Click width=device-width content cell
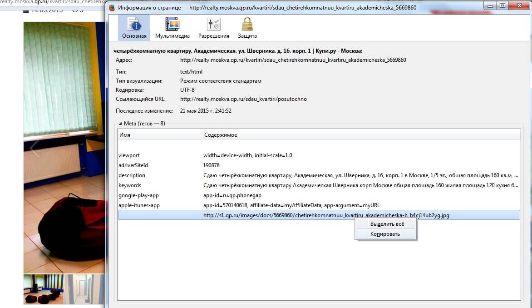The image size is (532, 308). coord(248,155)
